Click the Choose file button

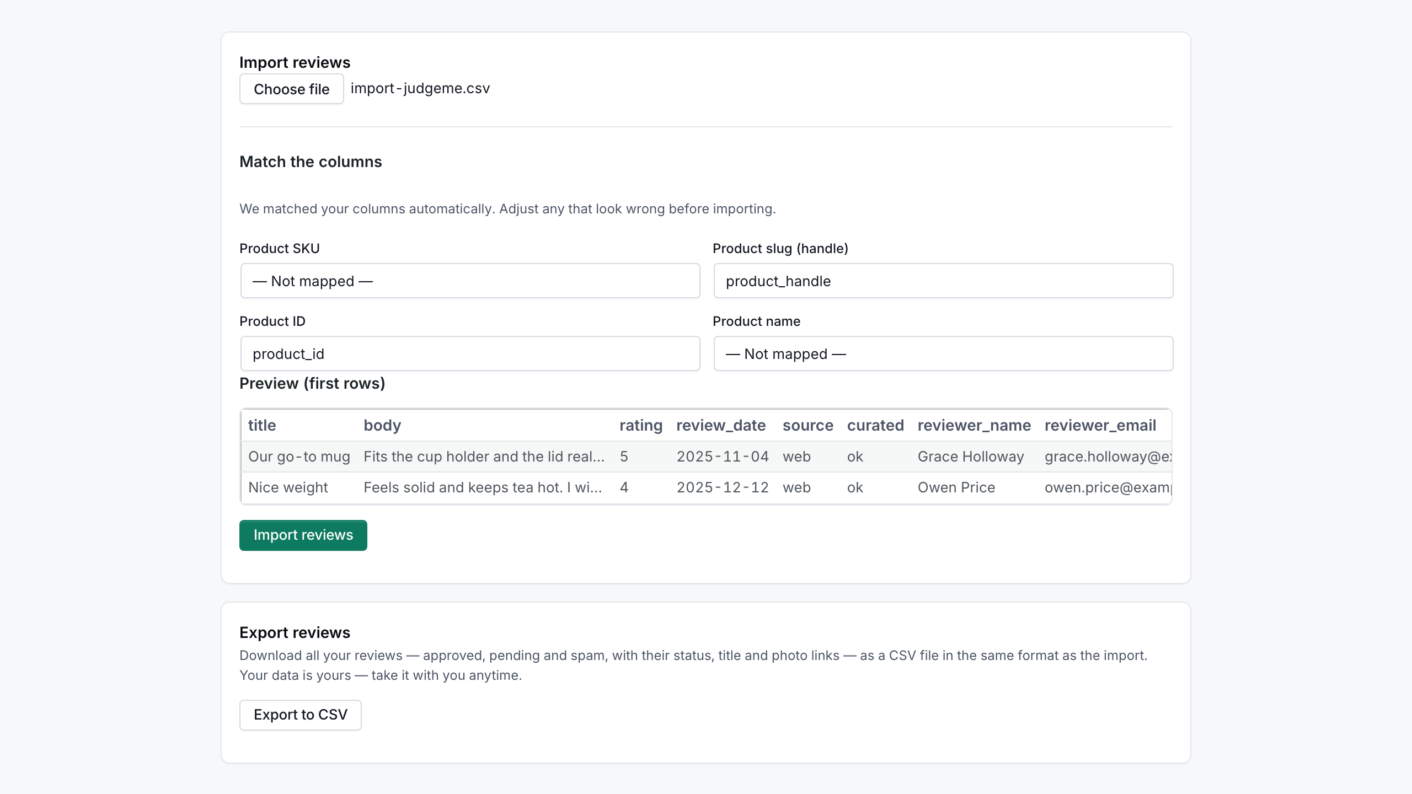(x=291, y=89)
